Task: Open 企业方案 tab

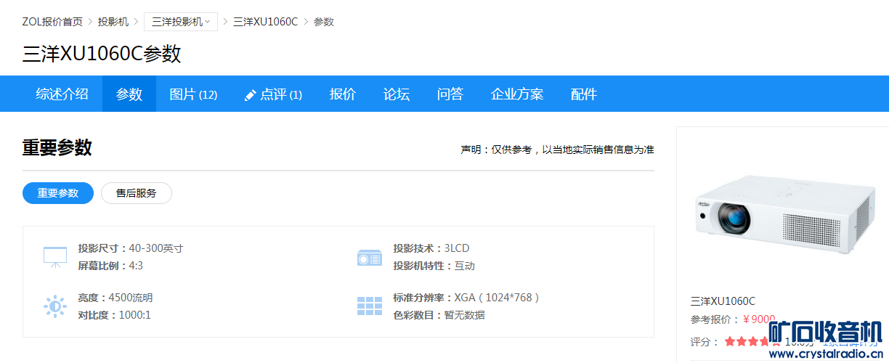Action: coord(517,94)
